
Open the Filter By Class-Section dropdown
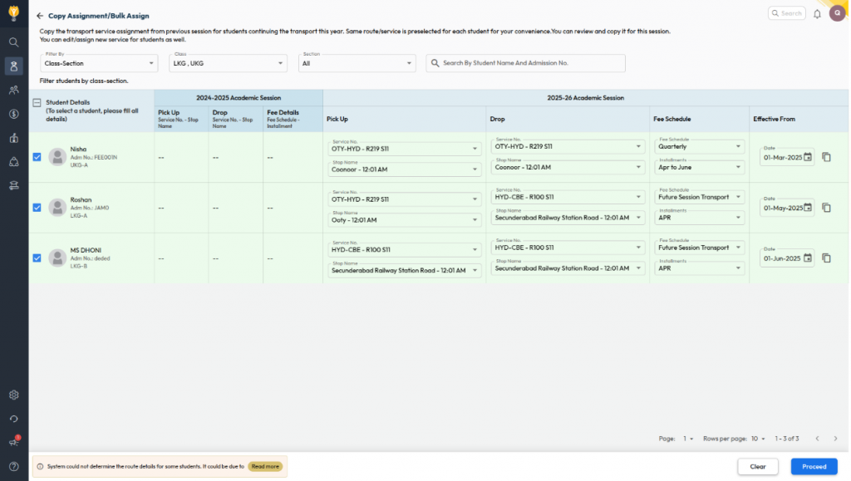click(x=99, y=63)
